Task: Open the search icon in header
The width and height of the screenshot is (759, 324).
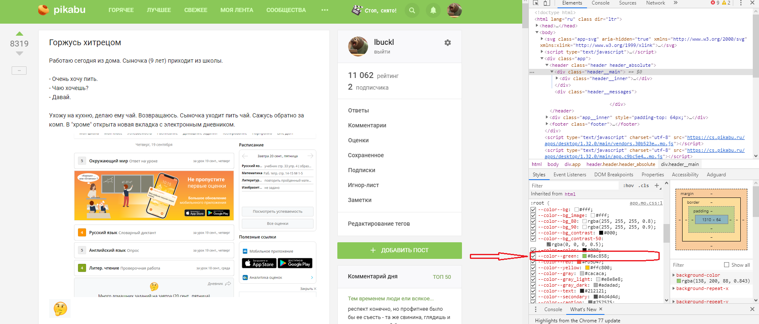Action: pos(412,10)
